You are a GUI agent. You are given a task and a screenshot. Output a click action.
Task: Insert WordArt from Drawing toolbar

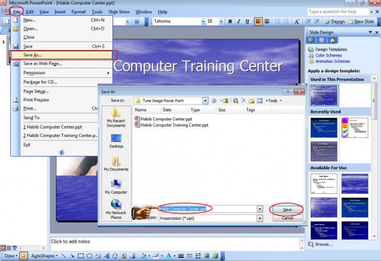[107, 256]
